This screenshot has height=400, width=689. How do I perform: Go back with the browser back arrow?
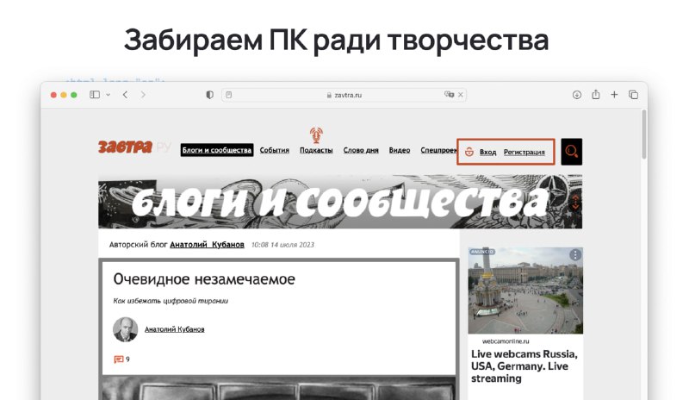tap(126, 95)
